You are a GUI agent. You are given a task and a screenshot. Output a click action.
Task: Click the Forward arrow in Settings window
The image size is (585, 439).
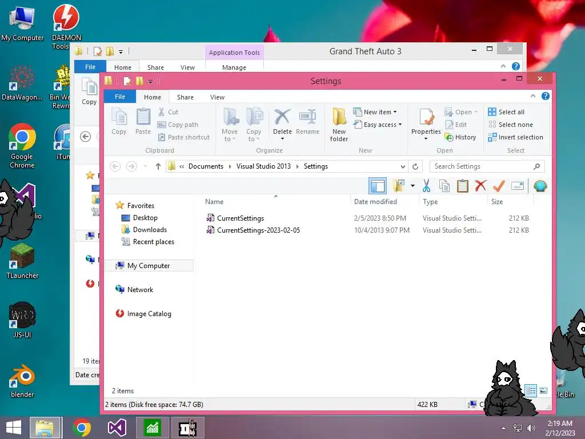coord(131,166)
